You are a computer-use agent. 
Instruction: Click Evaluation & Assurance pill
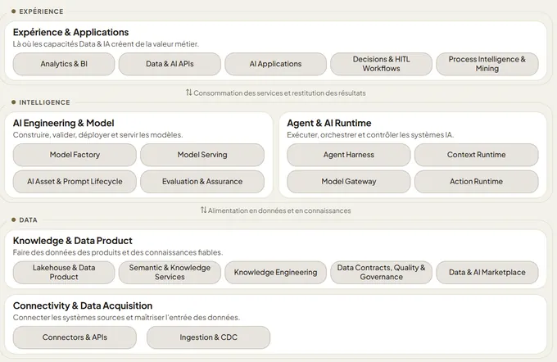click(202, 182)
